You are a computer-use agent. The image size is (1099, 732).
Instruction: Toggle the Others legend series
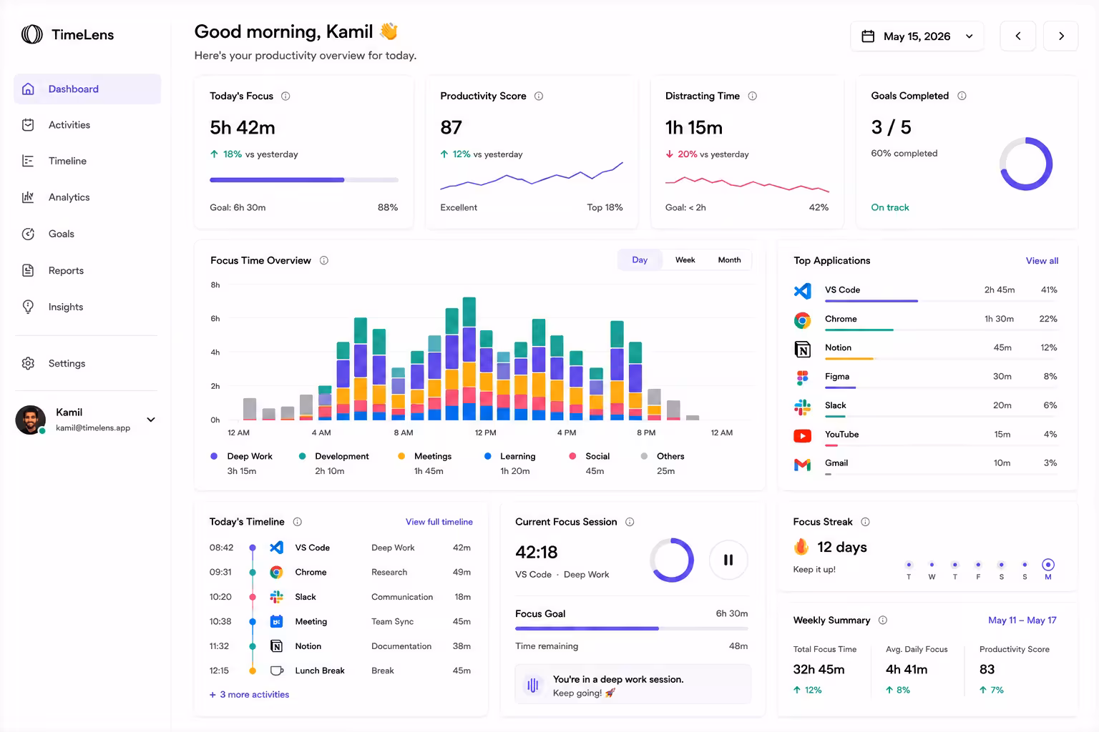coord(663,463)
